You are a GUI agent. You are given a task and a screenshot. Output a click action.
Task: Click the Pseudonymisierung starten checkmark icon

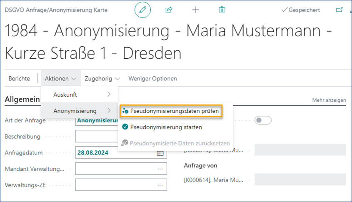[x=125, y=127]
